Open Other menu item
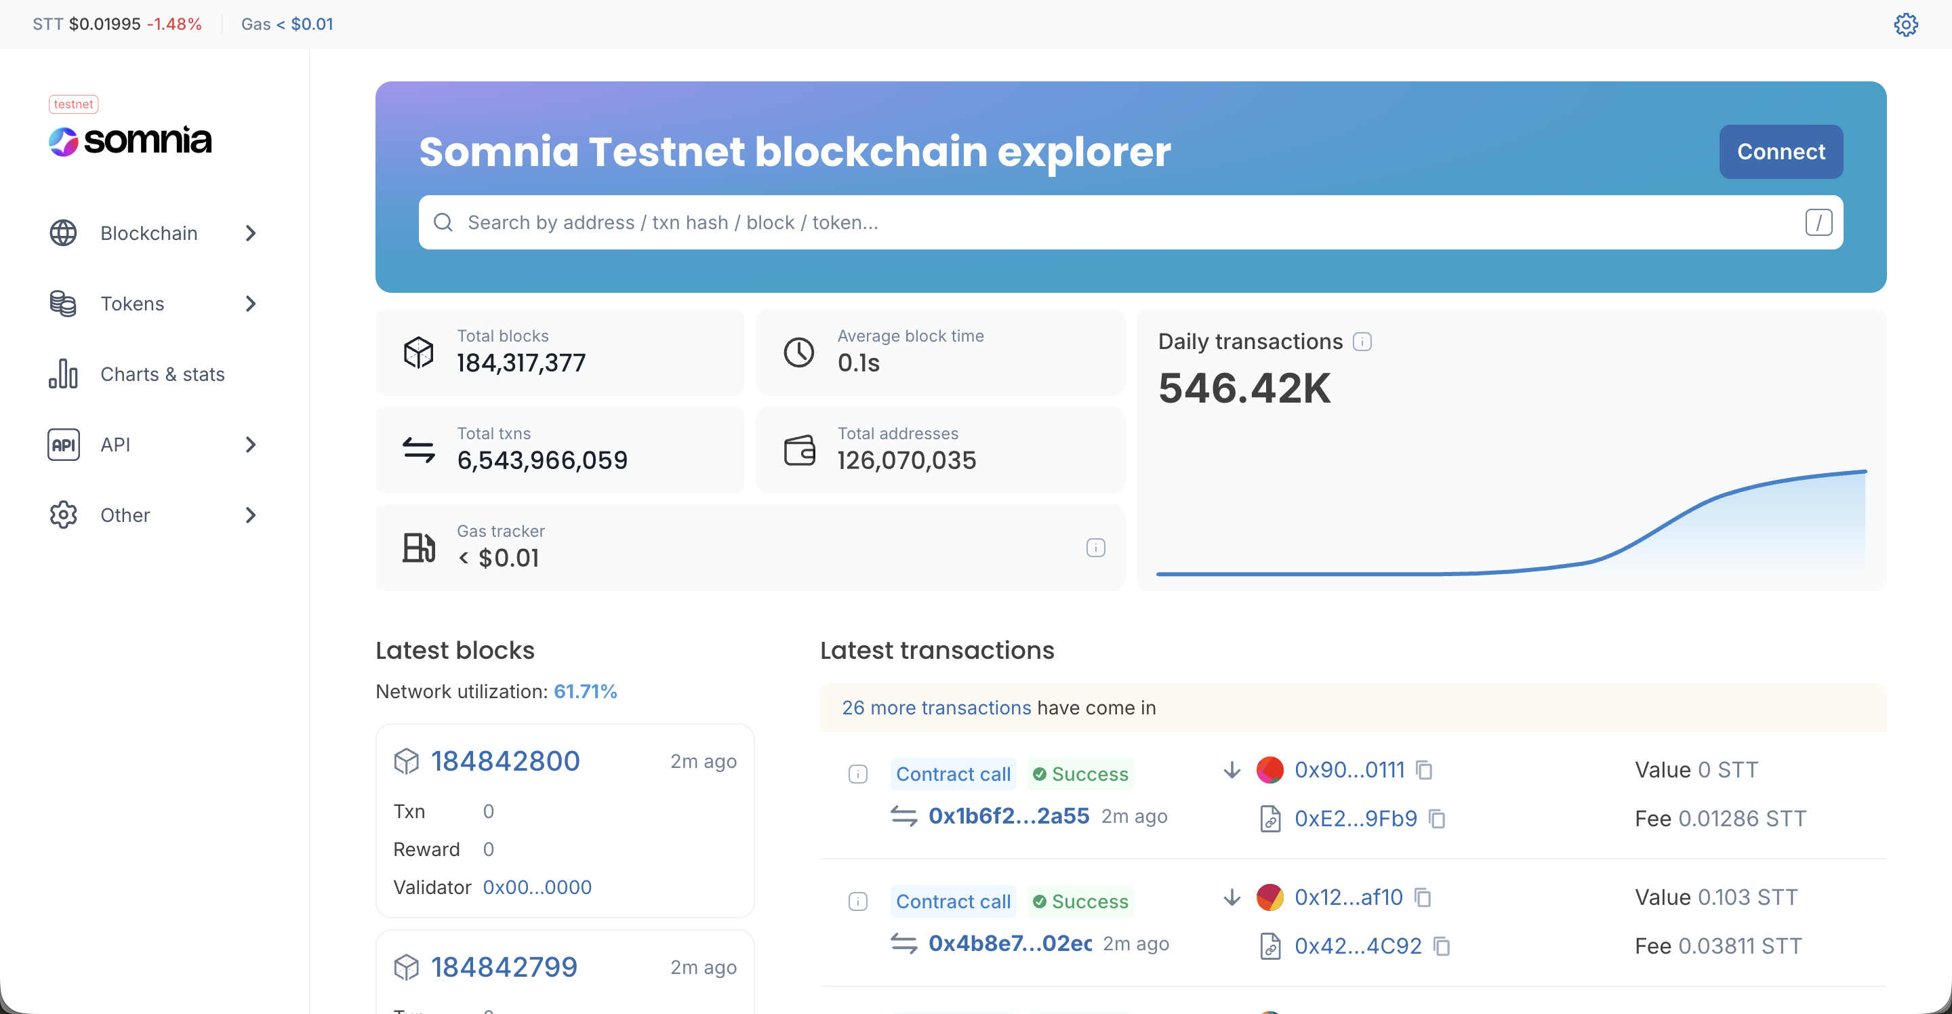This screenshot has height=1014, width=1952. click(155, 514)
